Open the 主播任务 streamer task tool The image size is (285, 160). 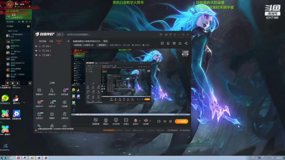[x=64, y=116]
